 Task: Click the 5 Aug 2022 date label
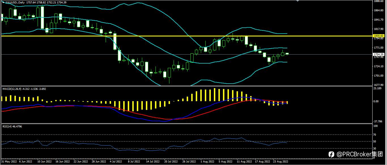pos(225,162)
